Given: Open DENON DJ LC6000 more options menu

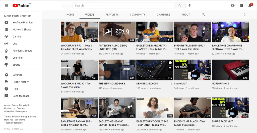Looking at the screenshot, I should coord(171,83).
